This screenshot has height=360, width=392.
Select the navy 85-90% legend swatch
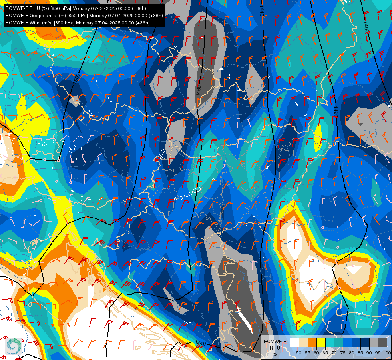365,343
